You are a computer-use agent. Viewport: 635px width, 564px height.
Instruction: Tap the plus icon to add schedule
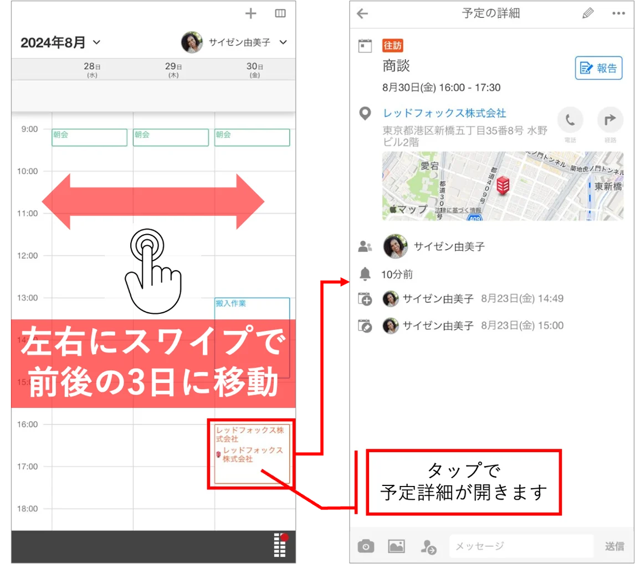pyautogui.click(x=250, y=14)
